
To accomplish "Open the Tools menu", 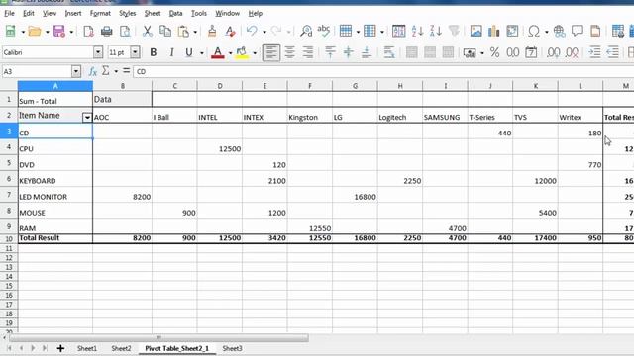I will 198,13.
